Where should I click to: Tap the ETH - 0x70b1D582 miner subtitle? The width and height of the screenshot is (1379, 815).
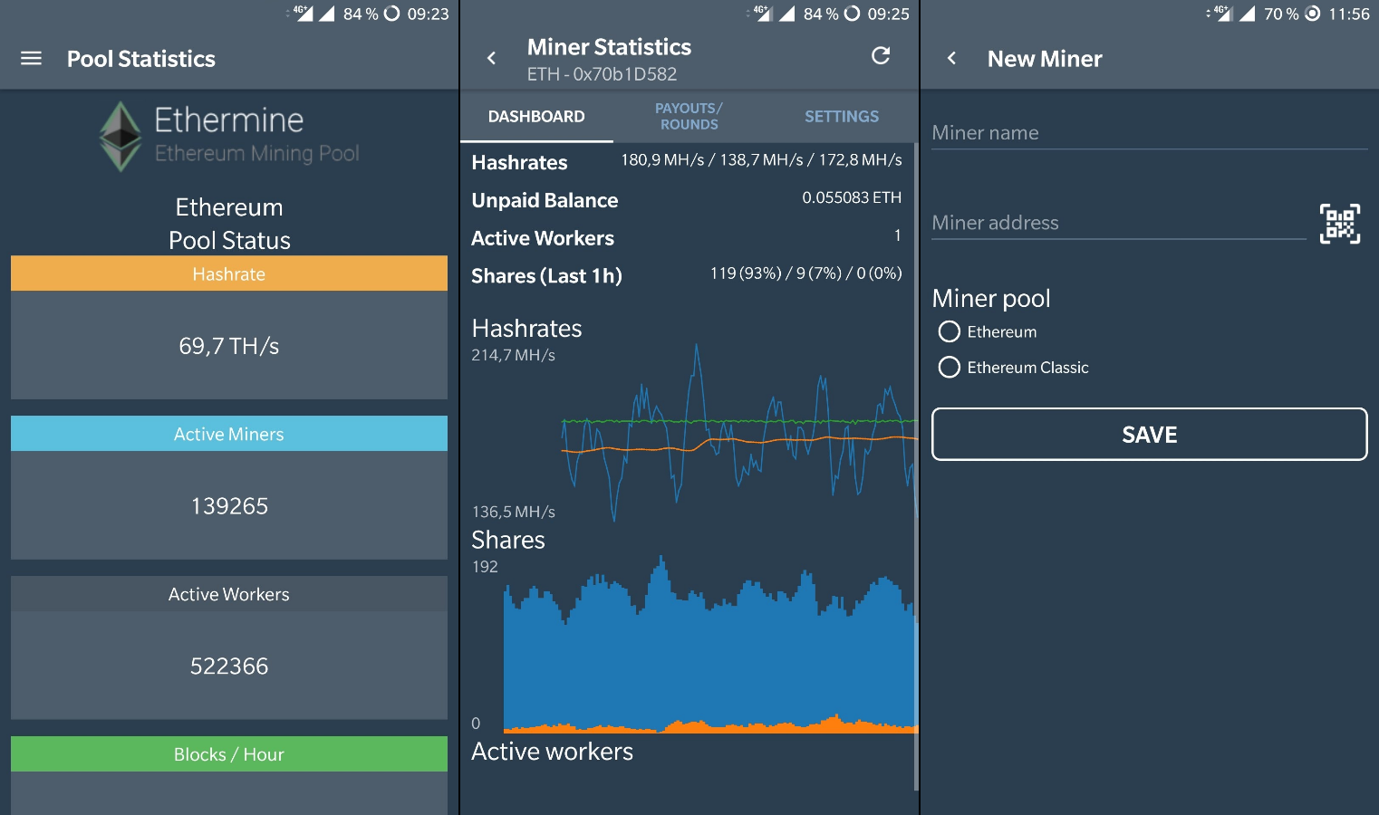pos(603,74)
